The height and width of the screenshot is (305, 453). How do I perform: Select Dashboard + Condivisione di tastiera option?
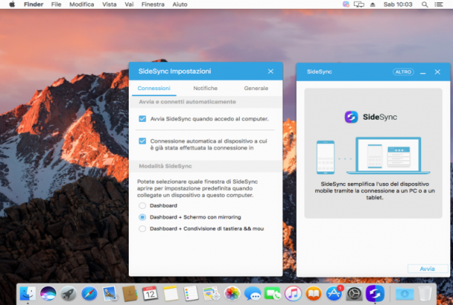tap(142, 229)
